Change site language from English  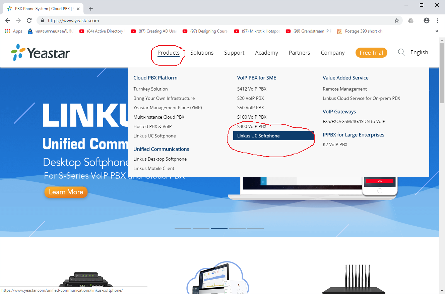click(x=419, y=52)
